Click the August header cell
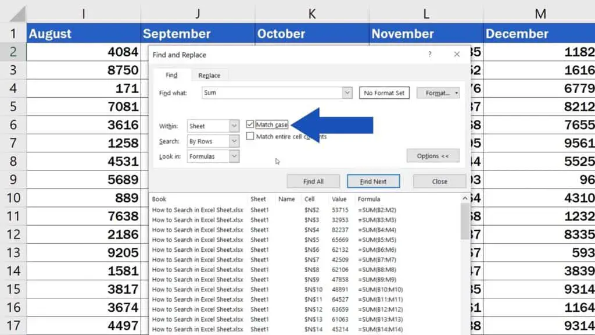 coord(84,33)
